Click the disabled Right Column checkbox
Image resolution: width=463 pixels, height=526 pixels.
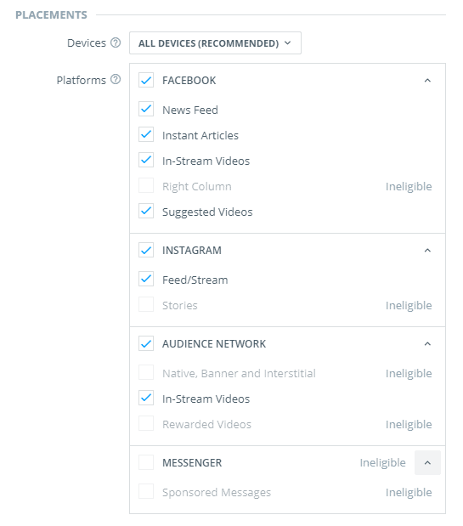coord(146,185)
